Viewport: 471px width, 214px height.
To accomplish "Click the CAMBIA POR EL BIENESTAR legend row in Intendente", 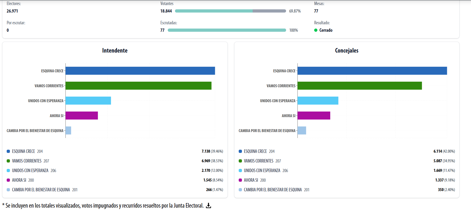I will coord(41,190).
